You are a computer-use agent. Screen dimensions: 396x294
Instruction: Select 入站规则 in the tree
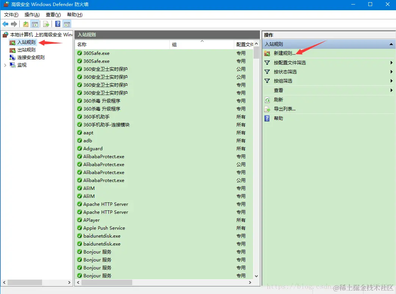[27, 42]
